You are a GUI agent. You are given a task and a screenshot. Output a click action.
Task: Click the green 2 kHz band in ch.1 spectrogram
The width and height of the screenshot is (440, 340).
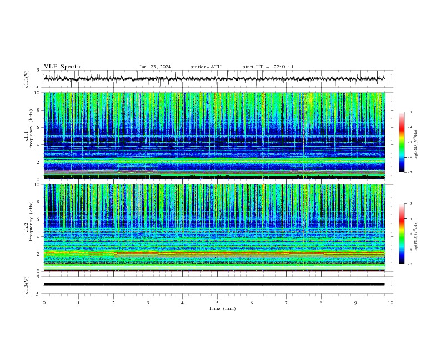tap(214, 160)
